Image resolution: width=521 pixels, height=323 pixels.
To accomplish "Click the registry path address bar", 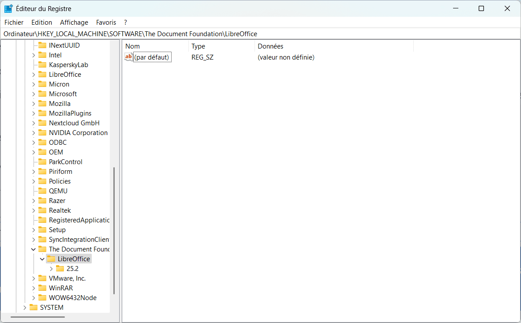I will click(260, 34).
